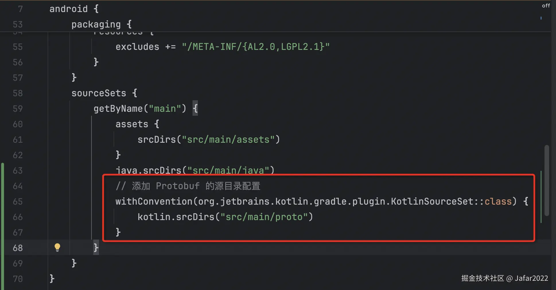Screen dimensions: 556x290
Task: Place cursor on "sourceSets" keyword
Action: pos(99,93)
